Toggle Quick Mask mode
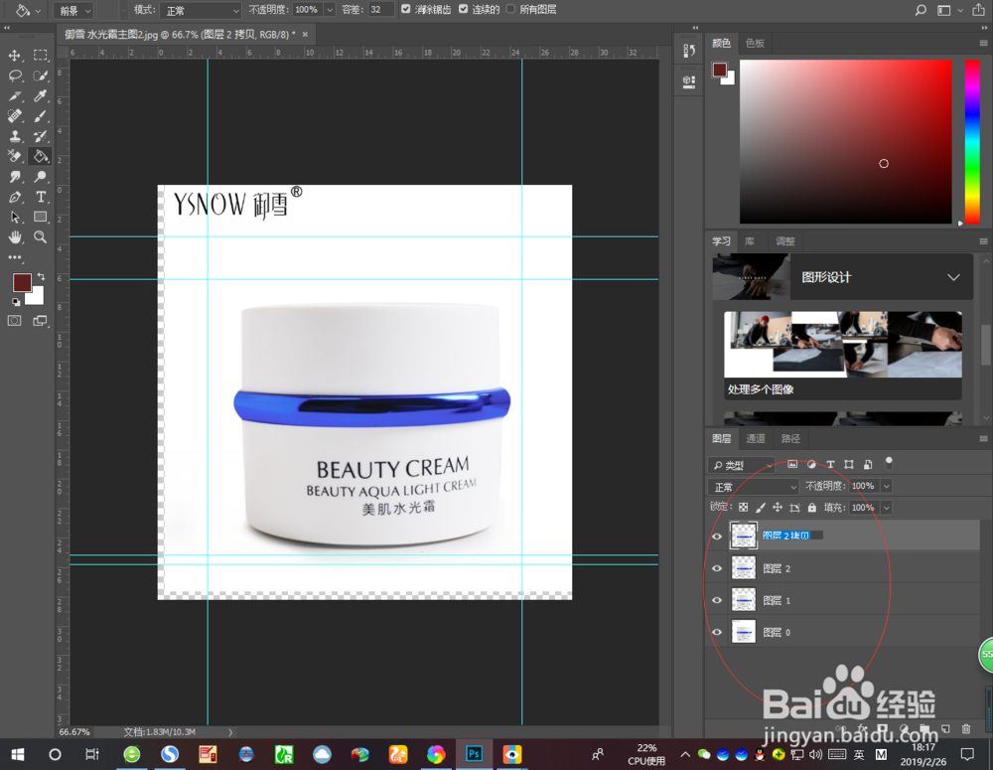This screenshot has width=993, height=770. click(15, 321)
